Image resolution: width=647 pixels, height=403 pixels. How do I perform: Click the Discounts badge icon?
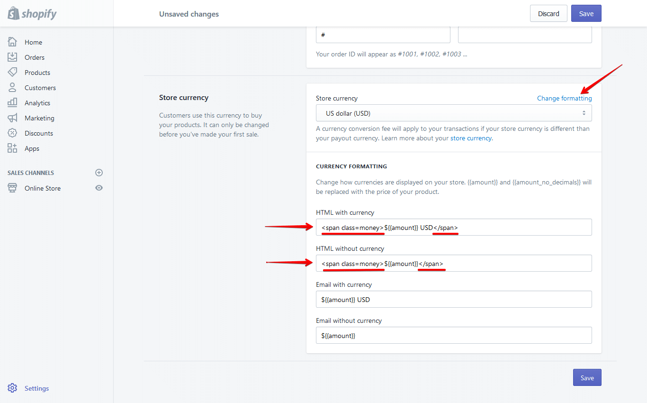[x=12, y=133]
